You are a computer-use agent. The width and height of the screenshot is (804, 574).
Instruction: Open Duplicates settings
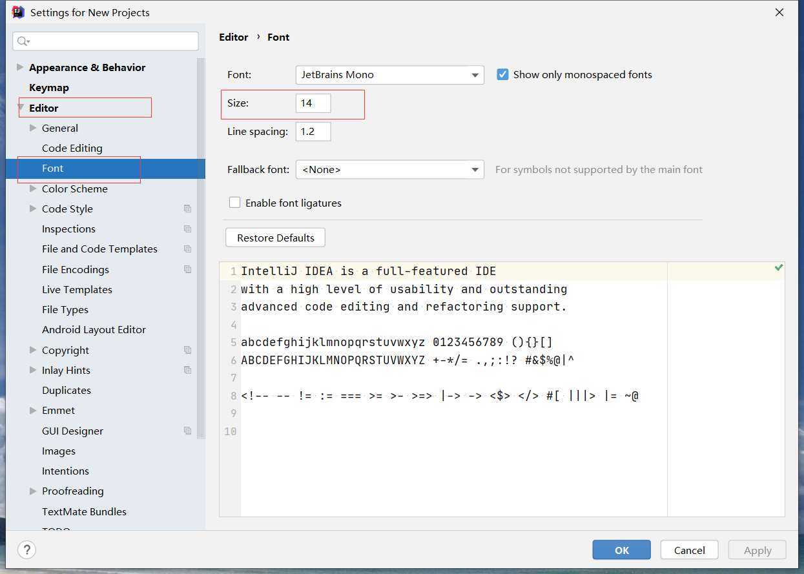click(67, 390)
